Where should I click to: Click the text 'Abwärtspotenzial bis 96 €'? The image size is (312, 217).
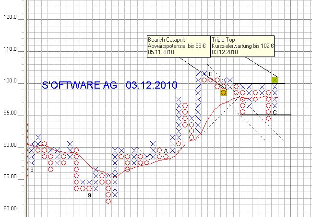coord(177,46)
